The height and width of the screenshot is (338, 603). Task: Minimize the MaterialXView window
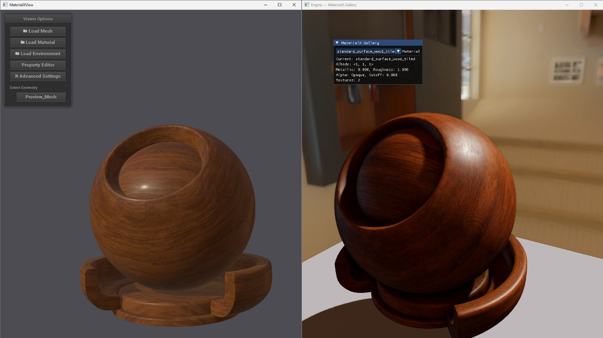pyautogui.click(x=265, y=5)
